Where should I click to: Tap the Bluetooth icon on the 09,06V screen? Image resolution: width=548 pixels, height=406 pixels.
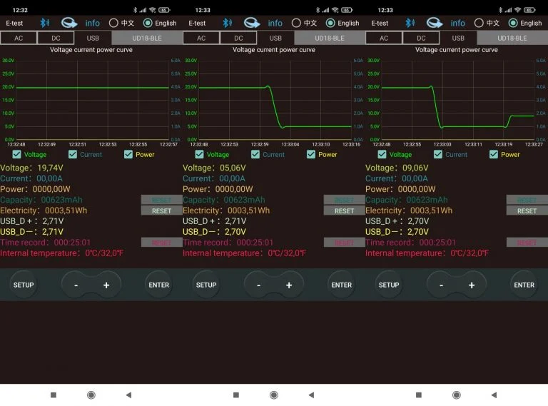(410, 23)
